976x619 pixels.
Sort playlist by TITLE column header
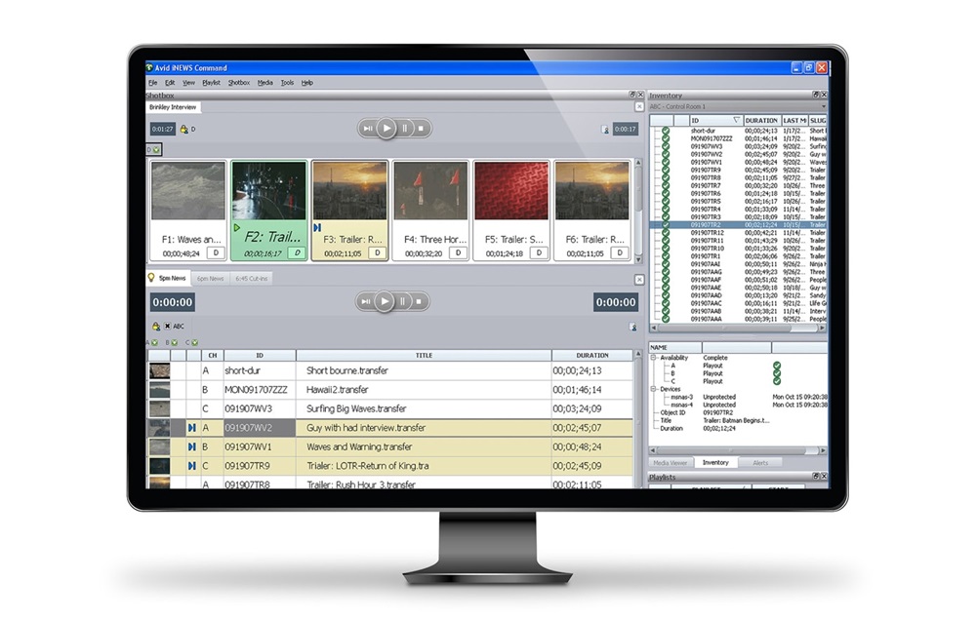pyautogui.click(x=424, y=356)
